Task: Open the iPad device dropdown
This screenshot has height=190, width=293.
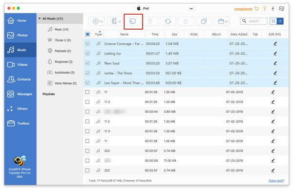Action: [165, 8]
